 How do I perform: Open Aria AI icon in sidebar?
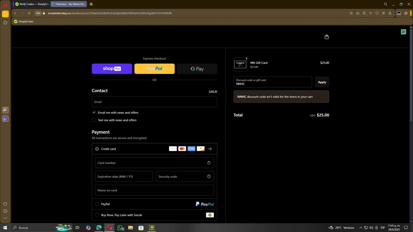(x=5, y=110)
